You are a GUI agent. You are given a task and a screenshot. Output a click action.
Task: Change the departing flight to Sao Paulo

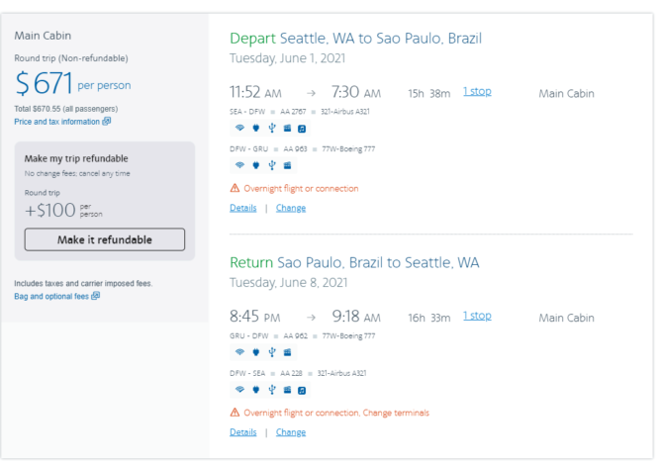coord(291,208)
